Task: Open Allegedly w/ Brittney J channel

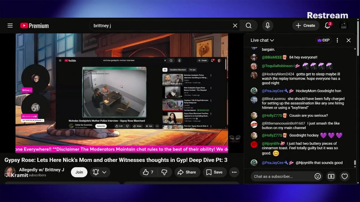Action: click(x=41, y=170)
